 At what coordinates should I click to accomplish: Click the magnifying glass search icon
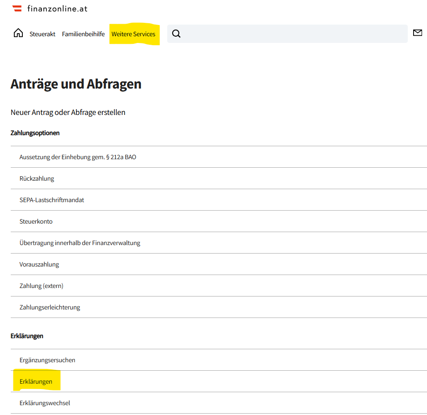(176, 34)
